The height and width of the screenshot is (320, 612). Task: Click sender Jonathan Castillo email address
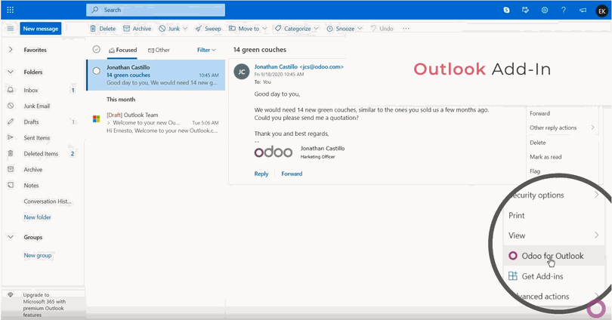299,66
